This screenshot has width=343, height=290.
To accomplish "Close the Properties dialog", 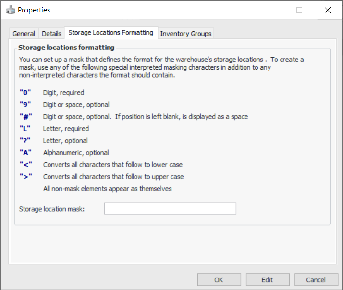I will [x=328, y=10].
